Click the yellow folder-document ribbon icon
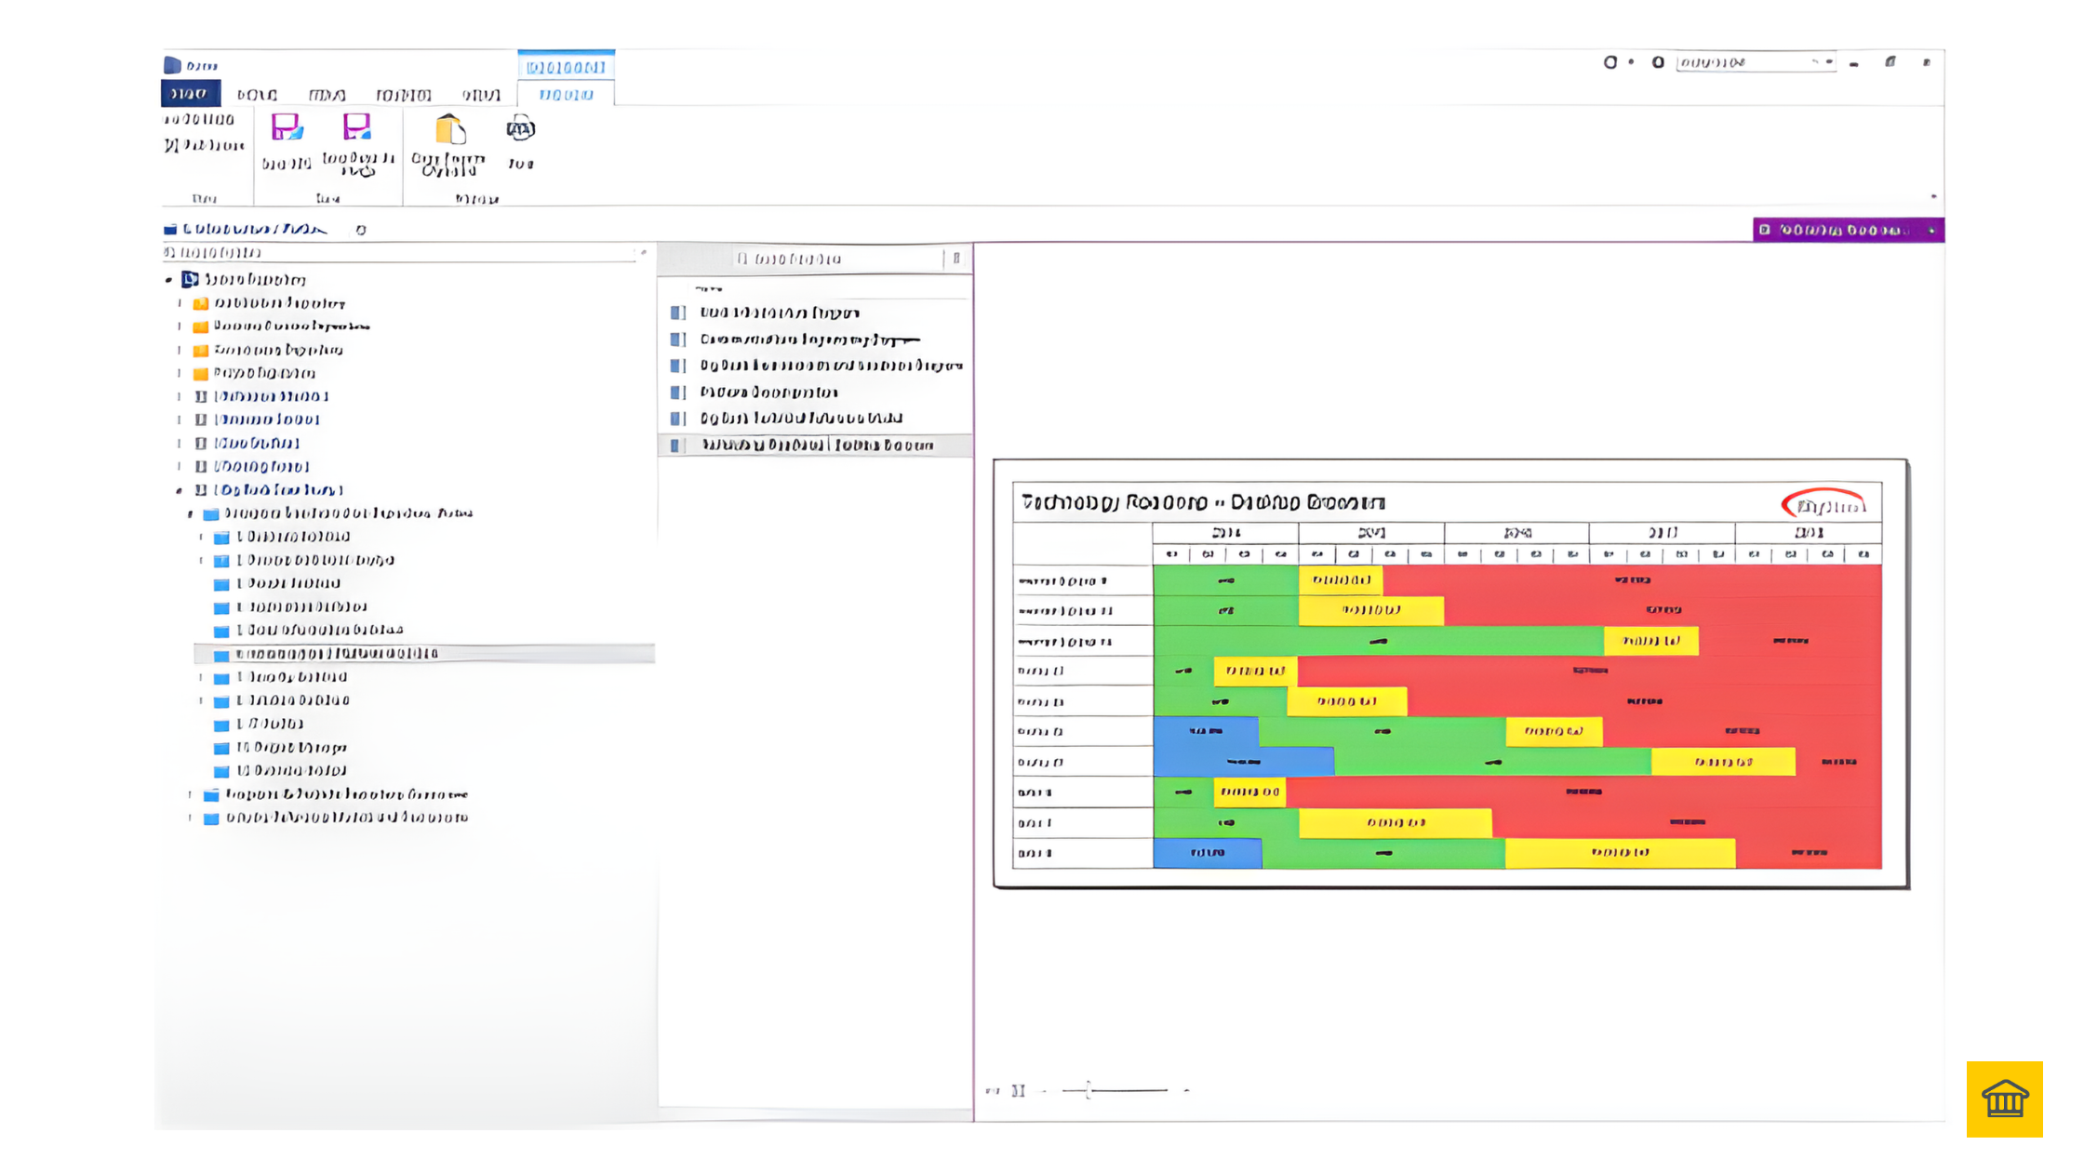Screen dimensions: 2084x1172 click(x=449, y=131)
